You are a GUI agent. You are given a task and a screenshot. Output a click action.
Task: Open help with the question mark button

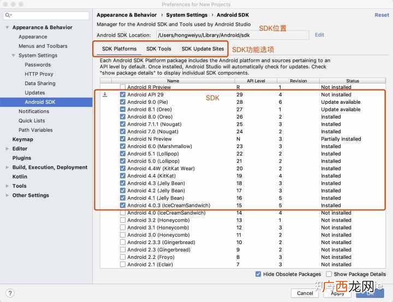point(10,293)
